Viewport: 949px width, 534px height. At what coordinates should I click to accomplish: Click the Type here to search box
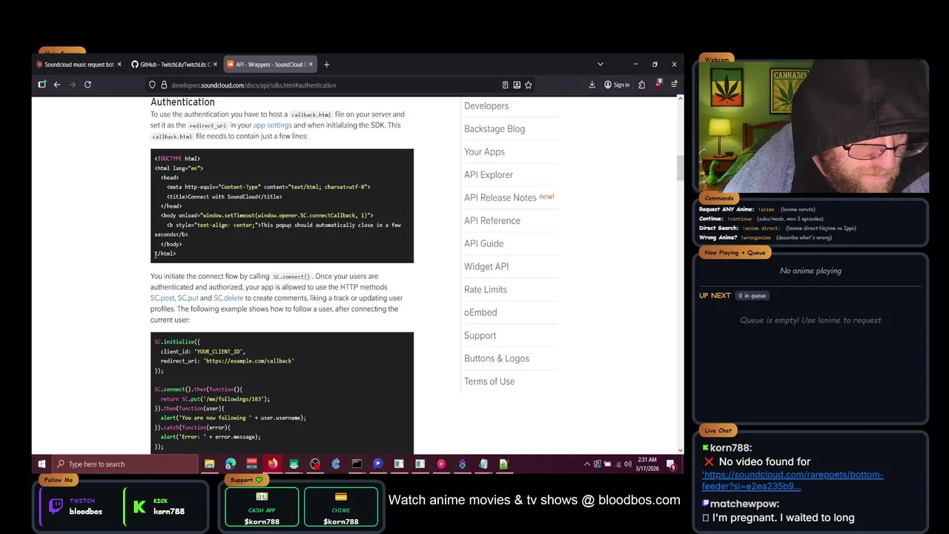[125, 464]
